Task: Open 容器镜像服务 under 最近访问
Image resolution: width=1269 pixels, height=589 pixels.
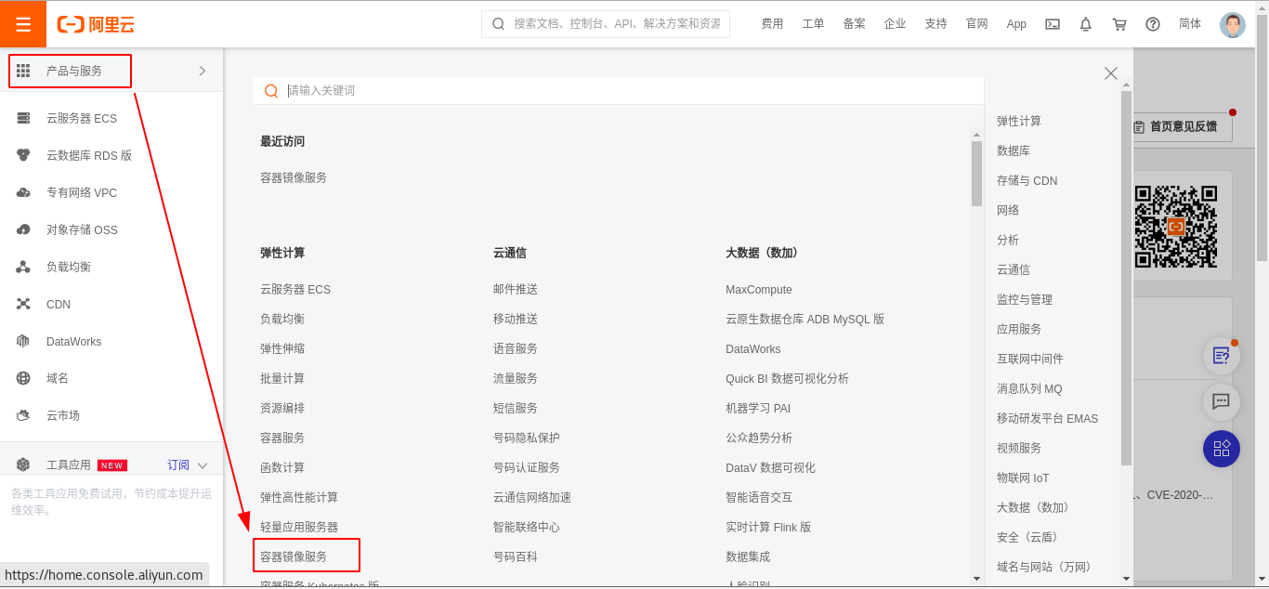Action: click(x=294, y=177)
